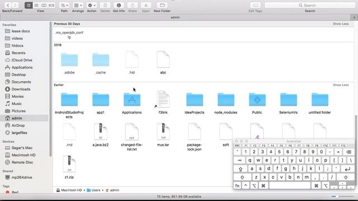Click Users in the path bar
Image resolution: width=358 pixels, height=201 pixels.
(x=93, y=190)
